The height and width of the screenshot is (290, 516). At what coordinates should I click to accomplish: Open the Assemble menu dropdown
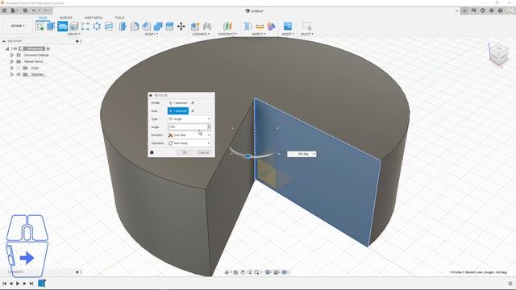(201, 34)
